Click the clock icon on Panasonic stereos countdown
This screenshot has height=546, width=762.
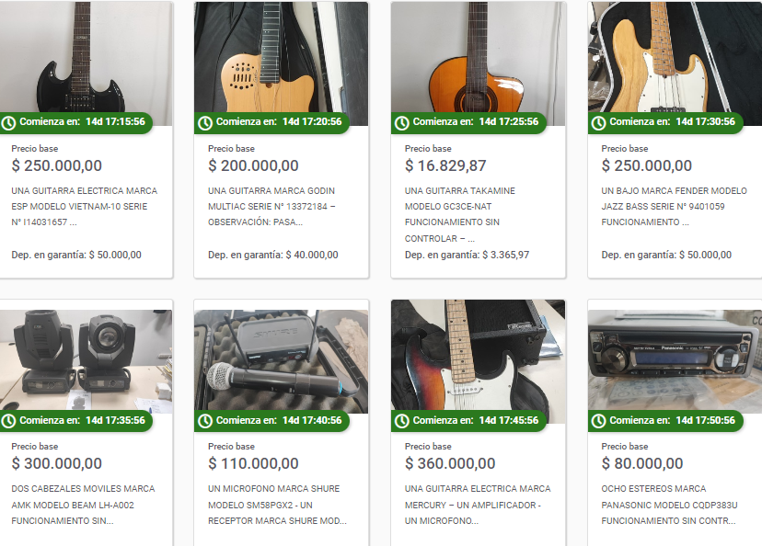598,421
